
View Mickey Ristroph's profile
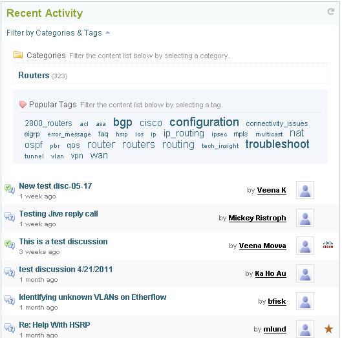pyautogui.click(x=257, y=218)
